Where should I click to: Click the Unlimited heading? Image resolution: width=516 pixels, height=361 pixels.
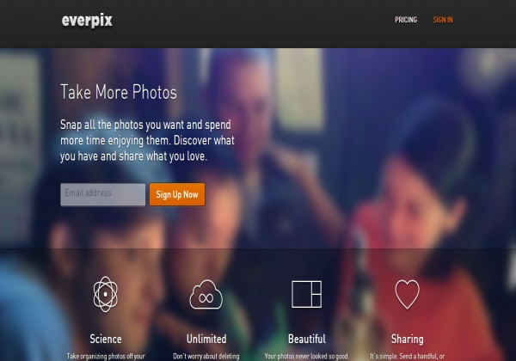coord(206,339)
